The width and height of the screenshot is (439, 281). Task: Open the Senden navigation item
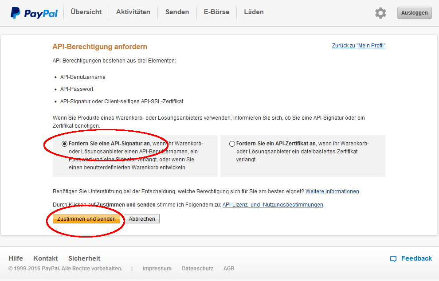(x=177, y=12)
